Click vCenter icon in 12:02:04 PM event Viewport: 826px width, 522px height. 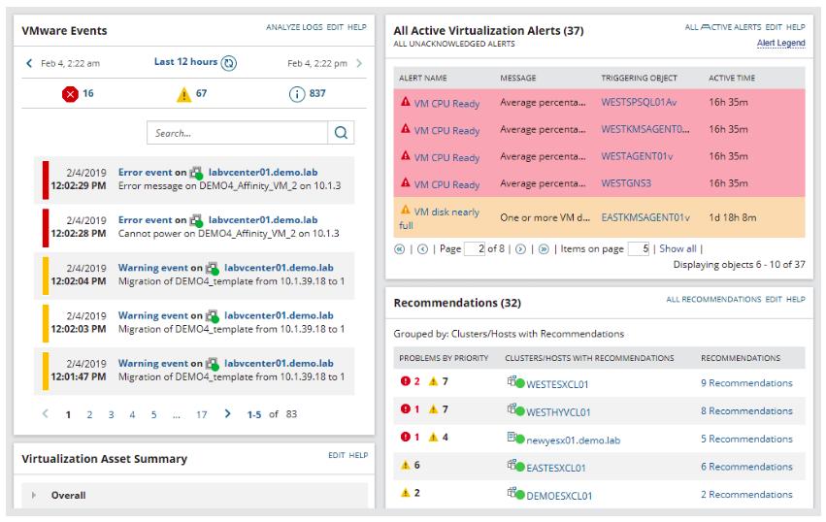coord(213,269)
